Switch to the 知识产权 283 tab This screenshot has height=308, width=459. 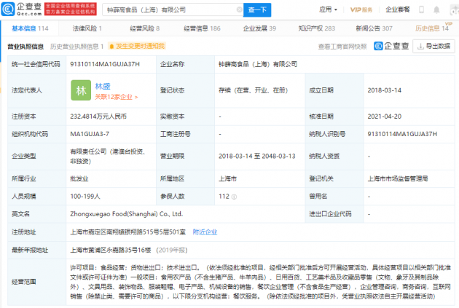(316, 28)
